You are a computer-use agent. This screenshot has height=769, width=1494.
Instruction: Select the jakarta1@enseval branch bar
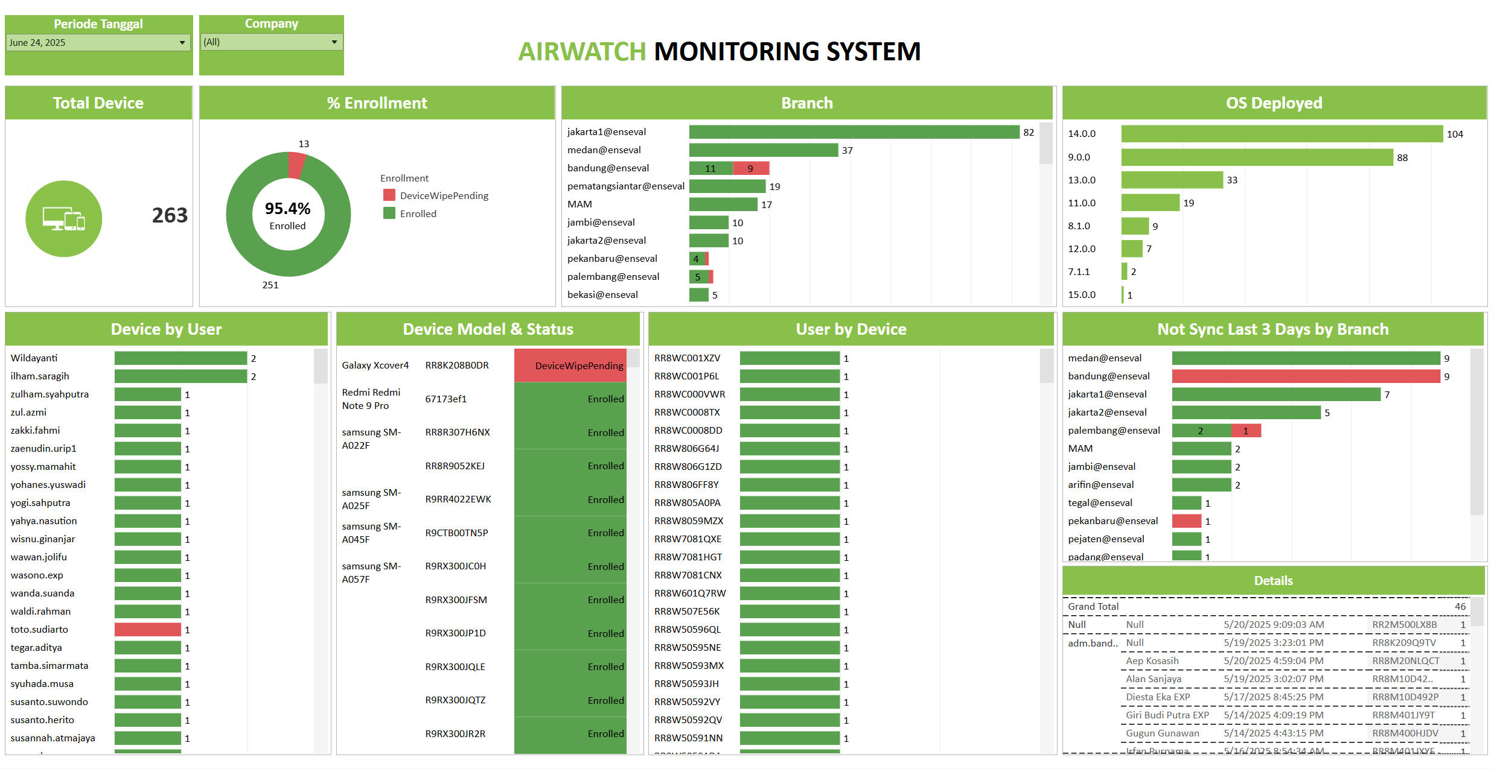click(x=854, y=132)
